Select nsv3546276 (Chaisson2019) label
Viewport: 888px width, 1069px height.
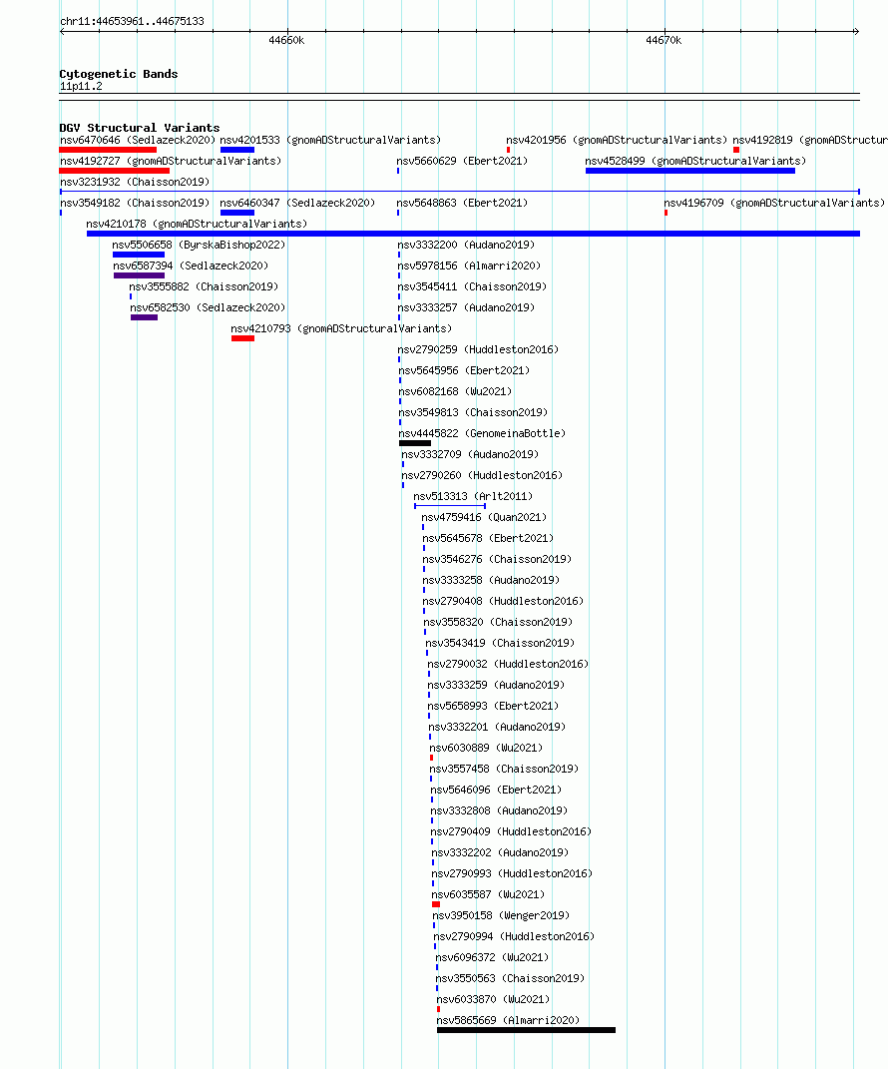point(498,559)
